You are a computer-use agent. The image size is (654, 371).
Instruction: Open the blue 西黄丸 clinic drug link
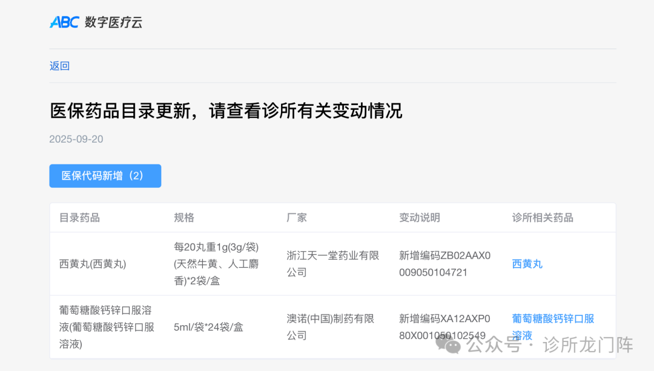point(527,264)
